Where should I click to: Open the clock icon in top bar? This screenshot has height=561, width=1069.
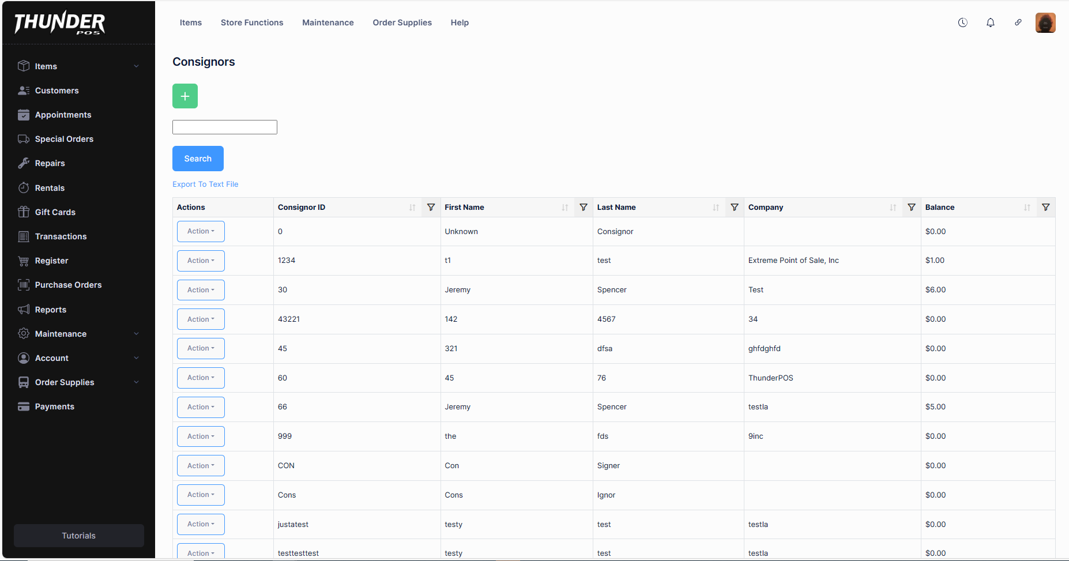click(x=962, y=22)
